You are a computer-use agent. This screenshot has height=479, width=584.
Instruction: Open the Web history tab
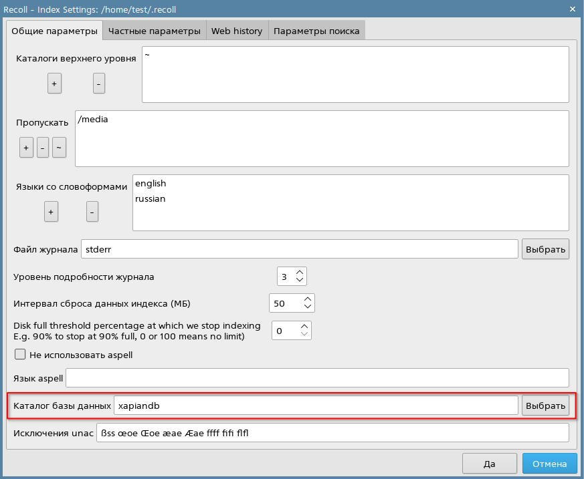click(x=237, y=31)
